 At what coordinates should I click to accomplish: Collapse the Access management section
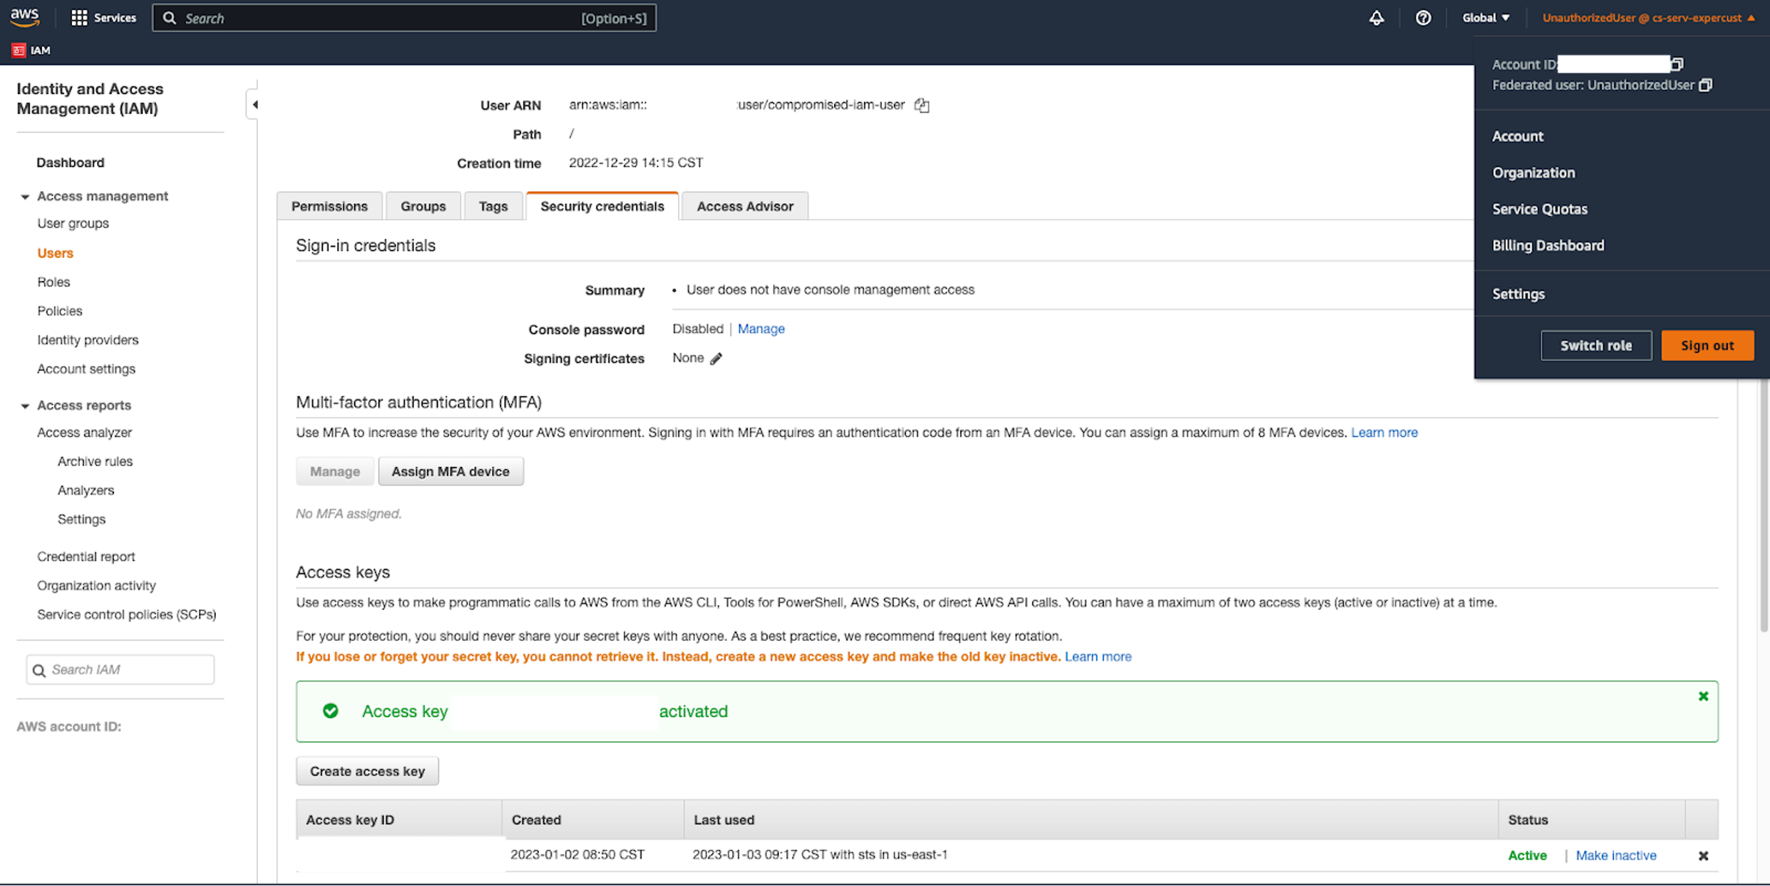(25, 197)
